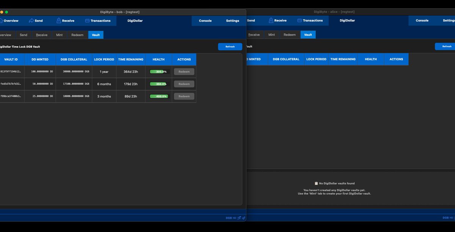Click the 350.0% health bar
455x232 pixels.
pyautogui.click(x=158, y=84)
